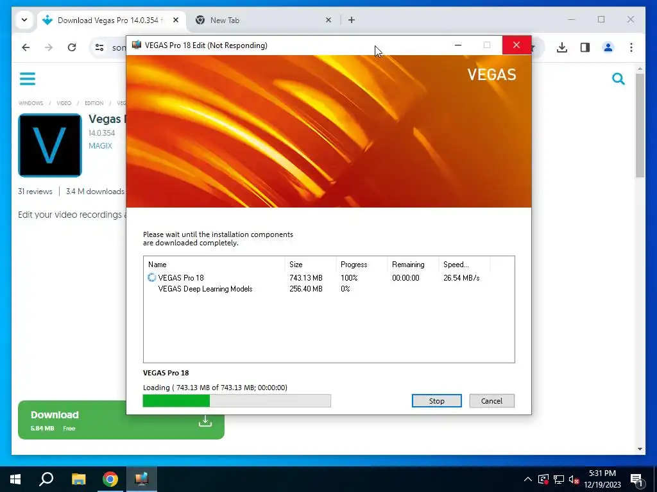Toggle Chrome side panel icon
The height and width of the screenshot is (492, 657).
pyautogui.click(x=585, y=47)
